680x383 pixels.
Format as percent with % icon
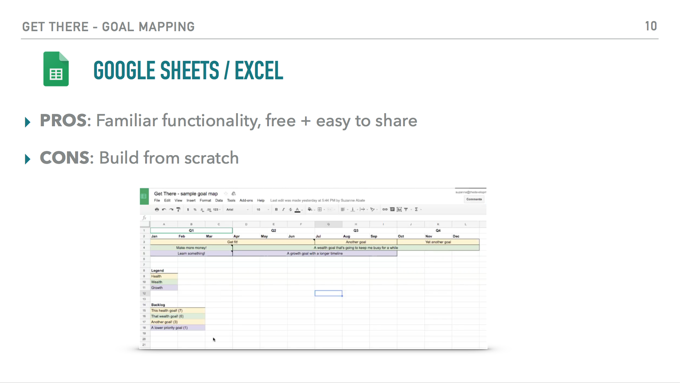tap(195, 210)
